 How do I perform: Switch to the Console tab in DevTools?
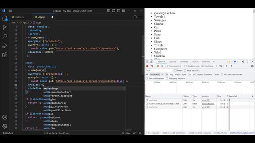173,62
